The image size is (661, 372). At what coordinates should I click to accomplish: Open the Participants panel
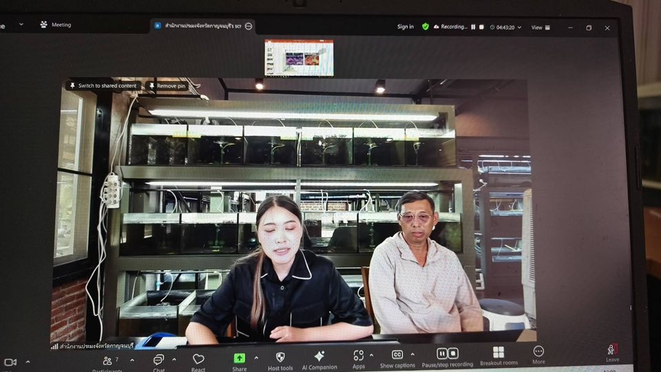pyautogui.click(x=108, y=363)
